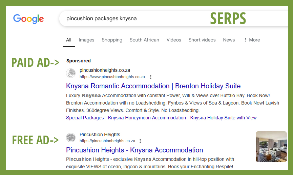Click the bedroom thumbnail image of result
This screenshot has width=293, height=175.
coord(271,147)
